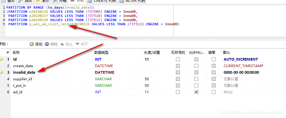
Task: Click INT data type of ad_id row
Action: [x=98, y=92]
